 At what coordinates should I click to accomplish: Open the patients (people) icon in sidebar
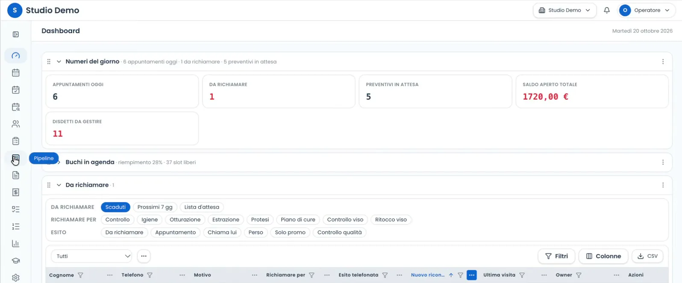pos(16,124)
